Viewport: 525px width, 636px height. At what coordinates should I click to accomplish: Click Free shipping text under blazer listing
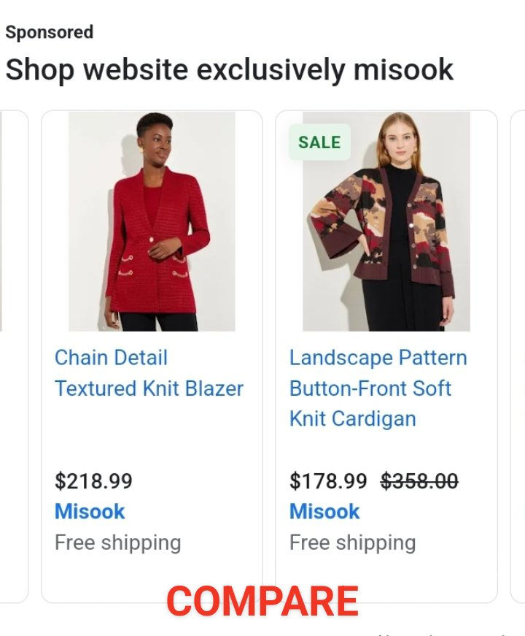(x=117, y=543)
